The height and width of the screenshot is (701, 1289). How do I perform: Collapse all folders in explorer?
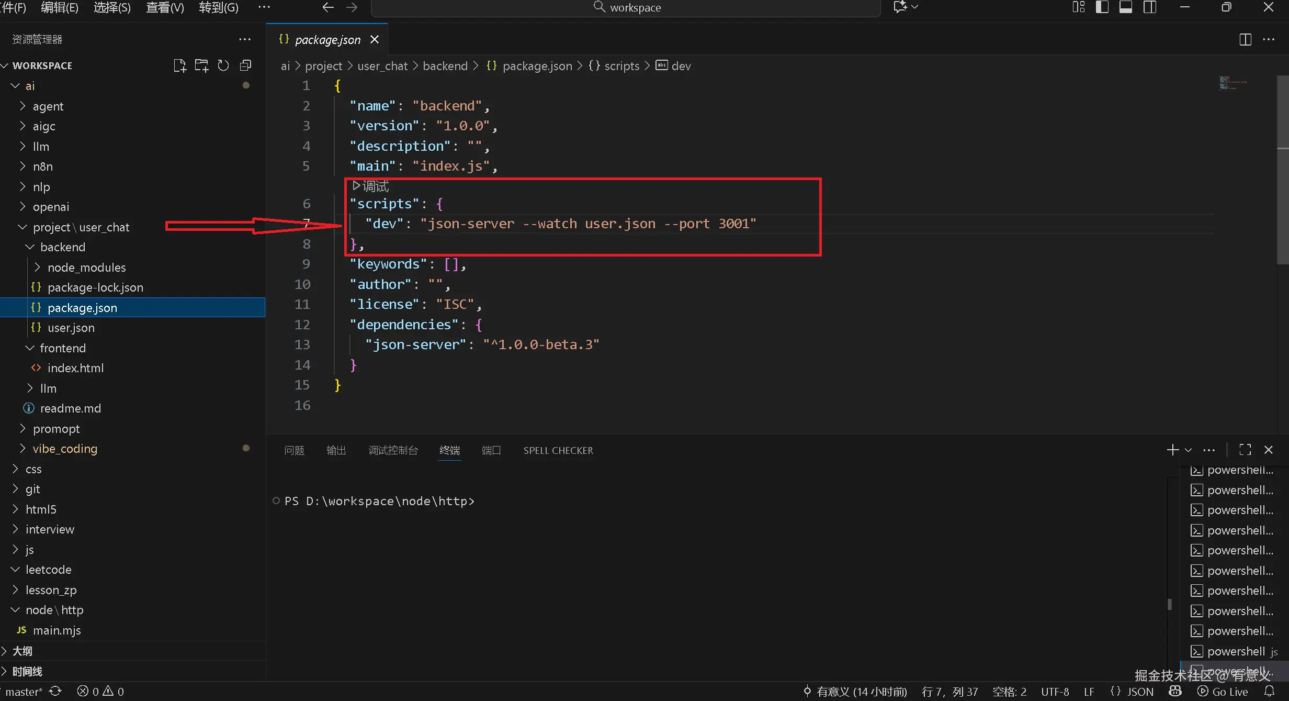click(245, 65)
